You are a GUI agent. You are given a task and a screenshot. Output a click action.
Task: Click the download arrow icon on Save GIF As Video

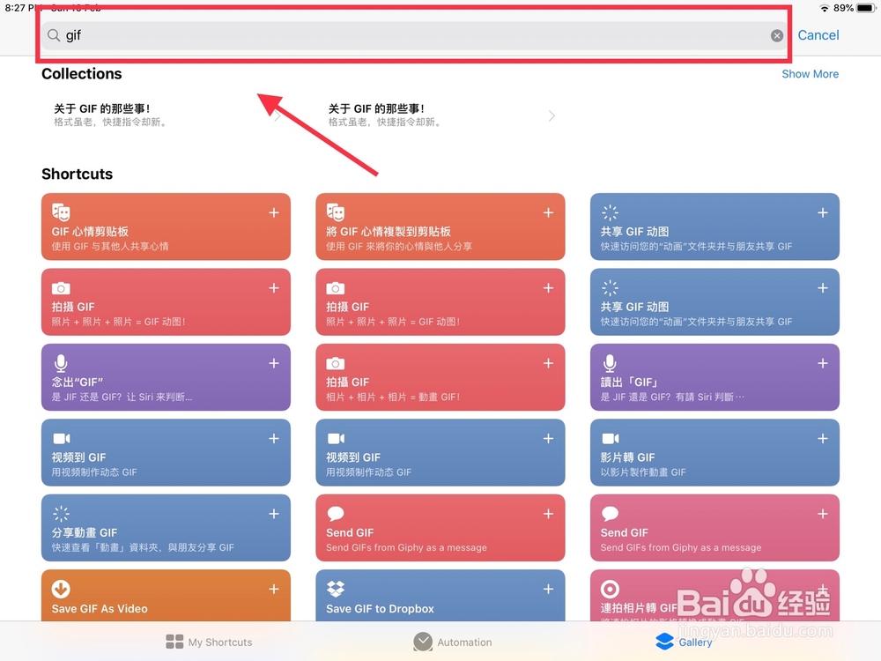tap(61, 589)
